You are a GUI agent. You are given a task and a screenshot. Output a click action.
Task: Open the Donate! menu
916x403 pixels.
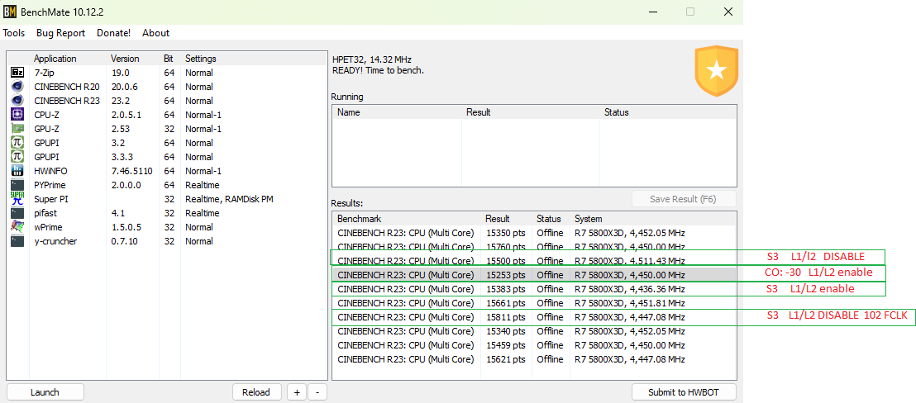(114, 33)
